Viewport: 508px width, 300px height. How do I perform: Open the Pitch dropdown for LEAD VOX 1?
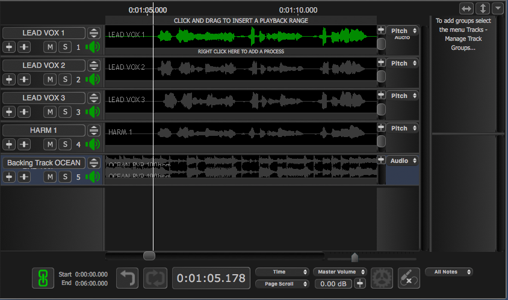point(403,31)
